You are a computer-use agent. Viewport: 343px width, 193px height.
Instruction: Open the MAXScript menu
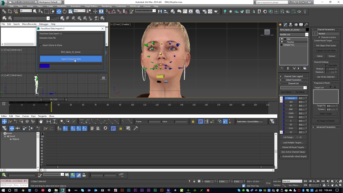tap(135, 6)
